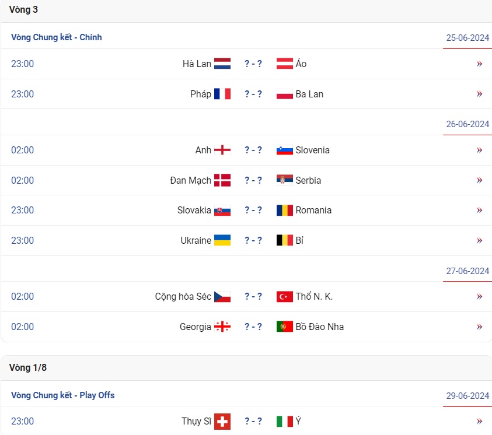Expand details arrow for Hà Lan vs Áo

pyautogui.click(x=479, y=64)
